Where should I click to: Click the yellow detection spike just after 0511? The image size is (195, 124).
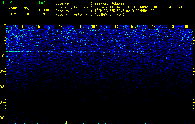[x=31, y=121]
